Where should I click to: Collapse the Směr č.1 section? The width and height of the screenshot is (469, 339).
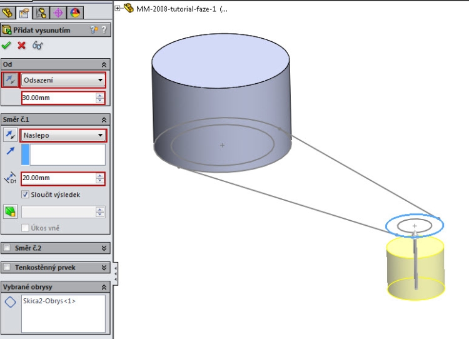(104, 119)
